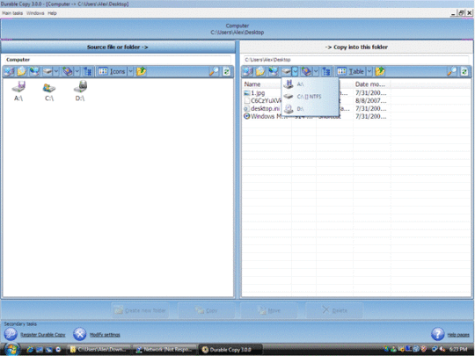This screenshot has height=356, width=475.
Task: Switch to C:\Users\Alex\Down... taskbar window
Action: [99, 350]
